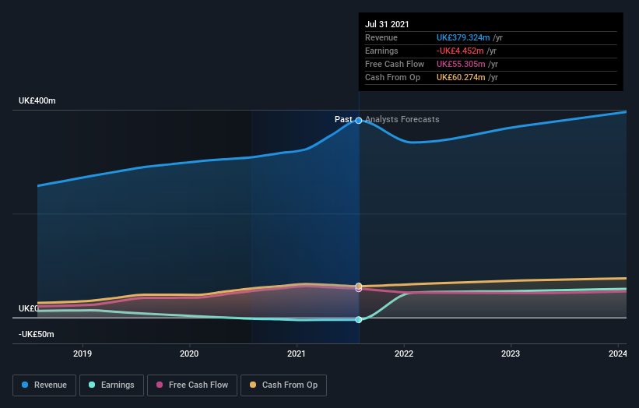639x408 pixels.
Task: Click the 2020 axis label
Action: 189,353
